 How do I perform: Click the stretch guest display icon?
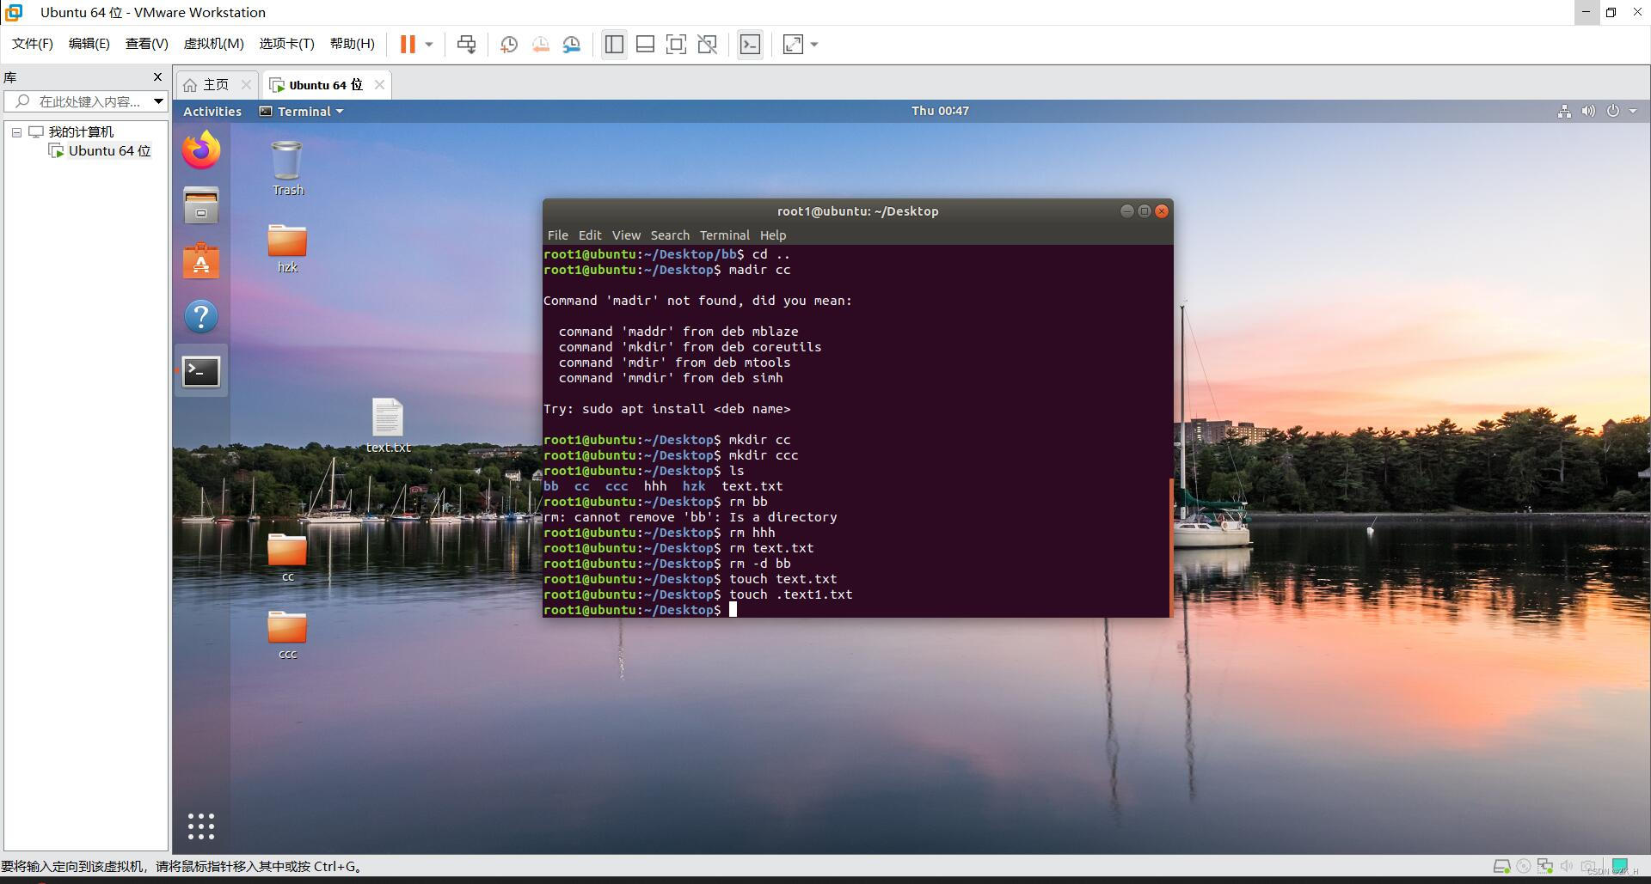[x=793, y=44]
